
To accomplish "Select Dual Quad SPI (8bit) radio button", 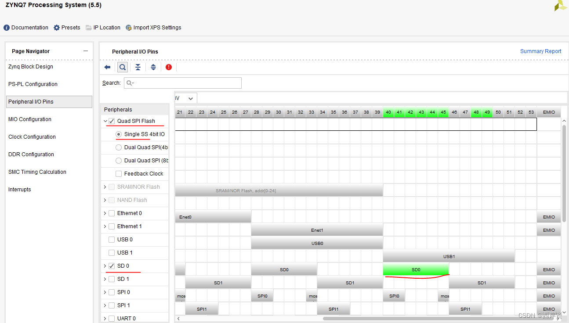I will click(119, 161).
